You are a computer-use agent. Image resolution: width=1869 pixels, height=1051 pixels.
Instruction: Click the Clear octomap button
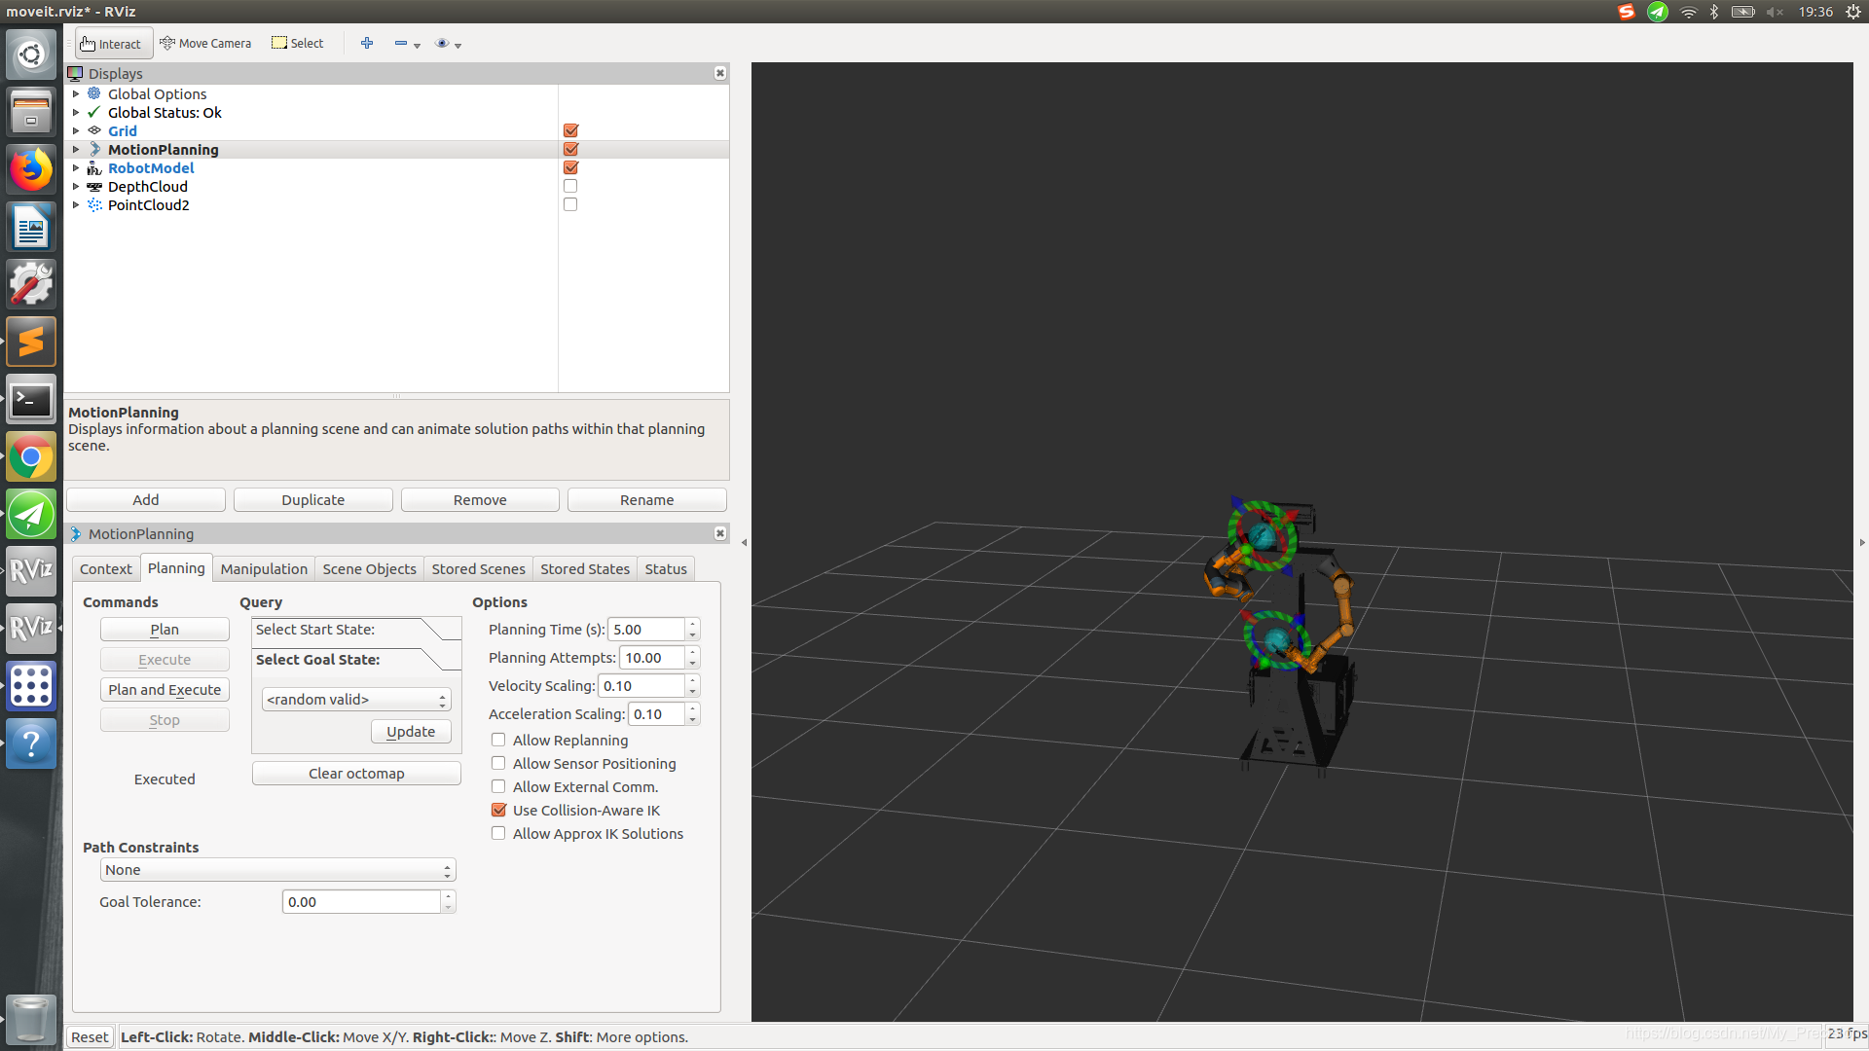coord(355,773)
